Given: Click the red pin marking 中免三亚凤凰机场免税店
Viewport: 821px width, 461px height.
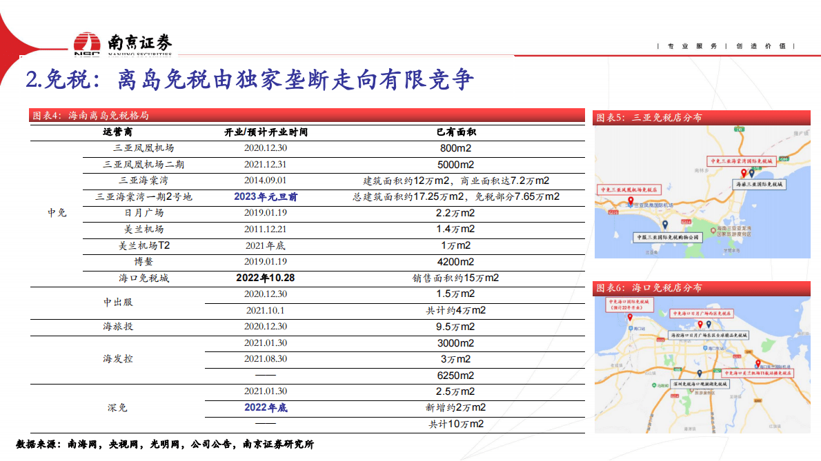Looking at the screenshot, I should [631, 201].
